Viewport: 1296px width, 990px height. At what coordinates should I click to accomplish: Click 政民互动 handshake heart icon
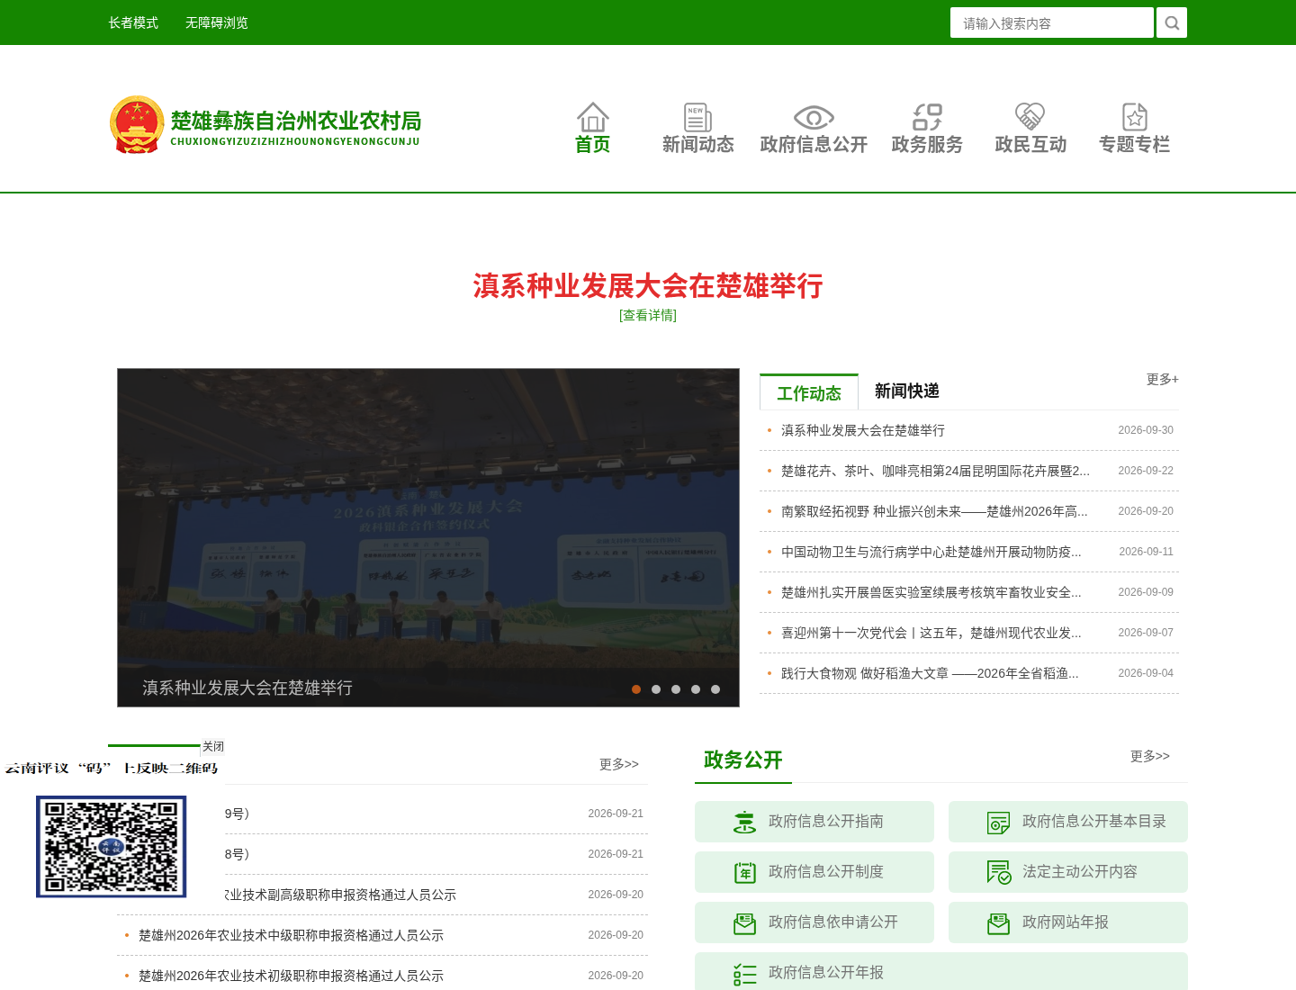[x=1030, y=117]
